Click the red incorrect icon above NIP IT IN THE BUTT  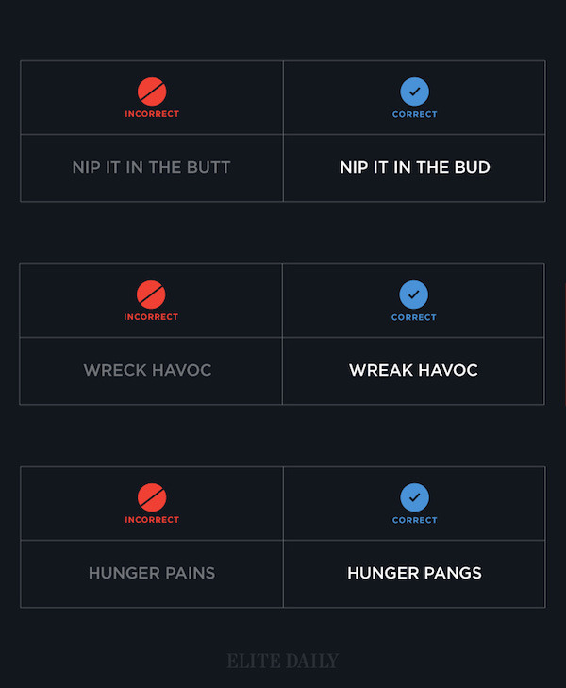[x=152, y=92]
